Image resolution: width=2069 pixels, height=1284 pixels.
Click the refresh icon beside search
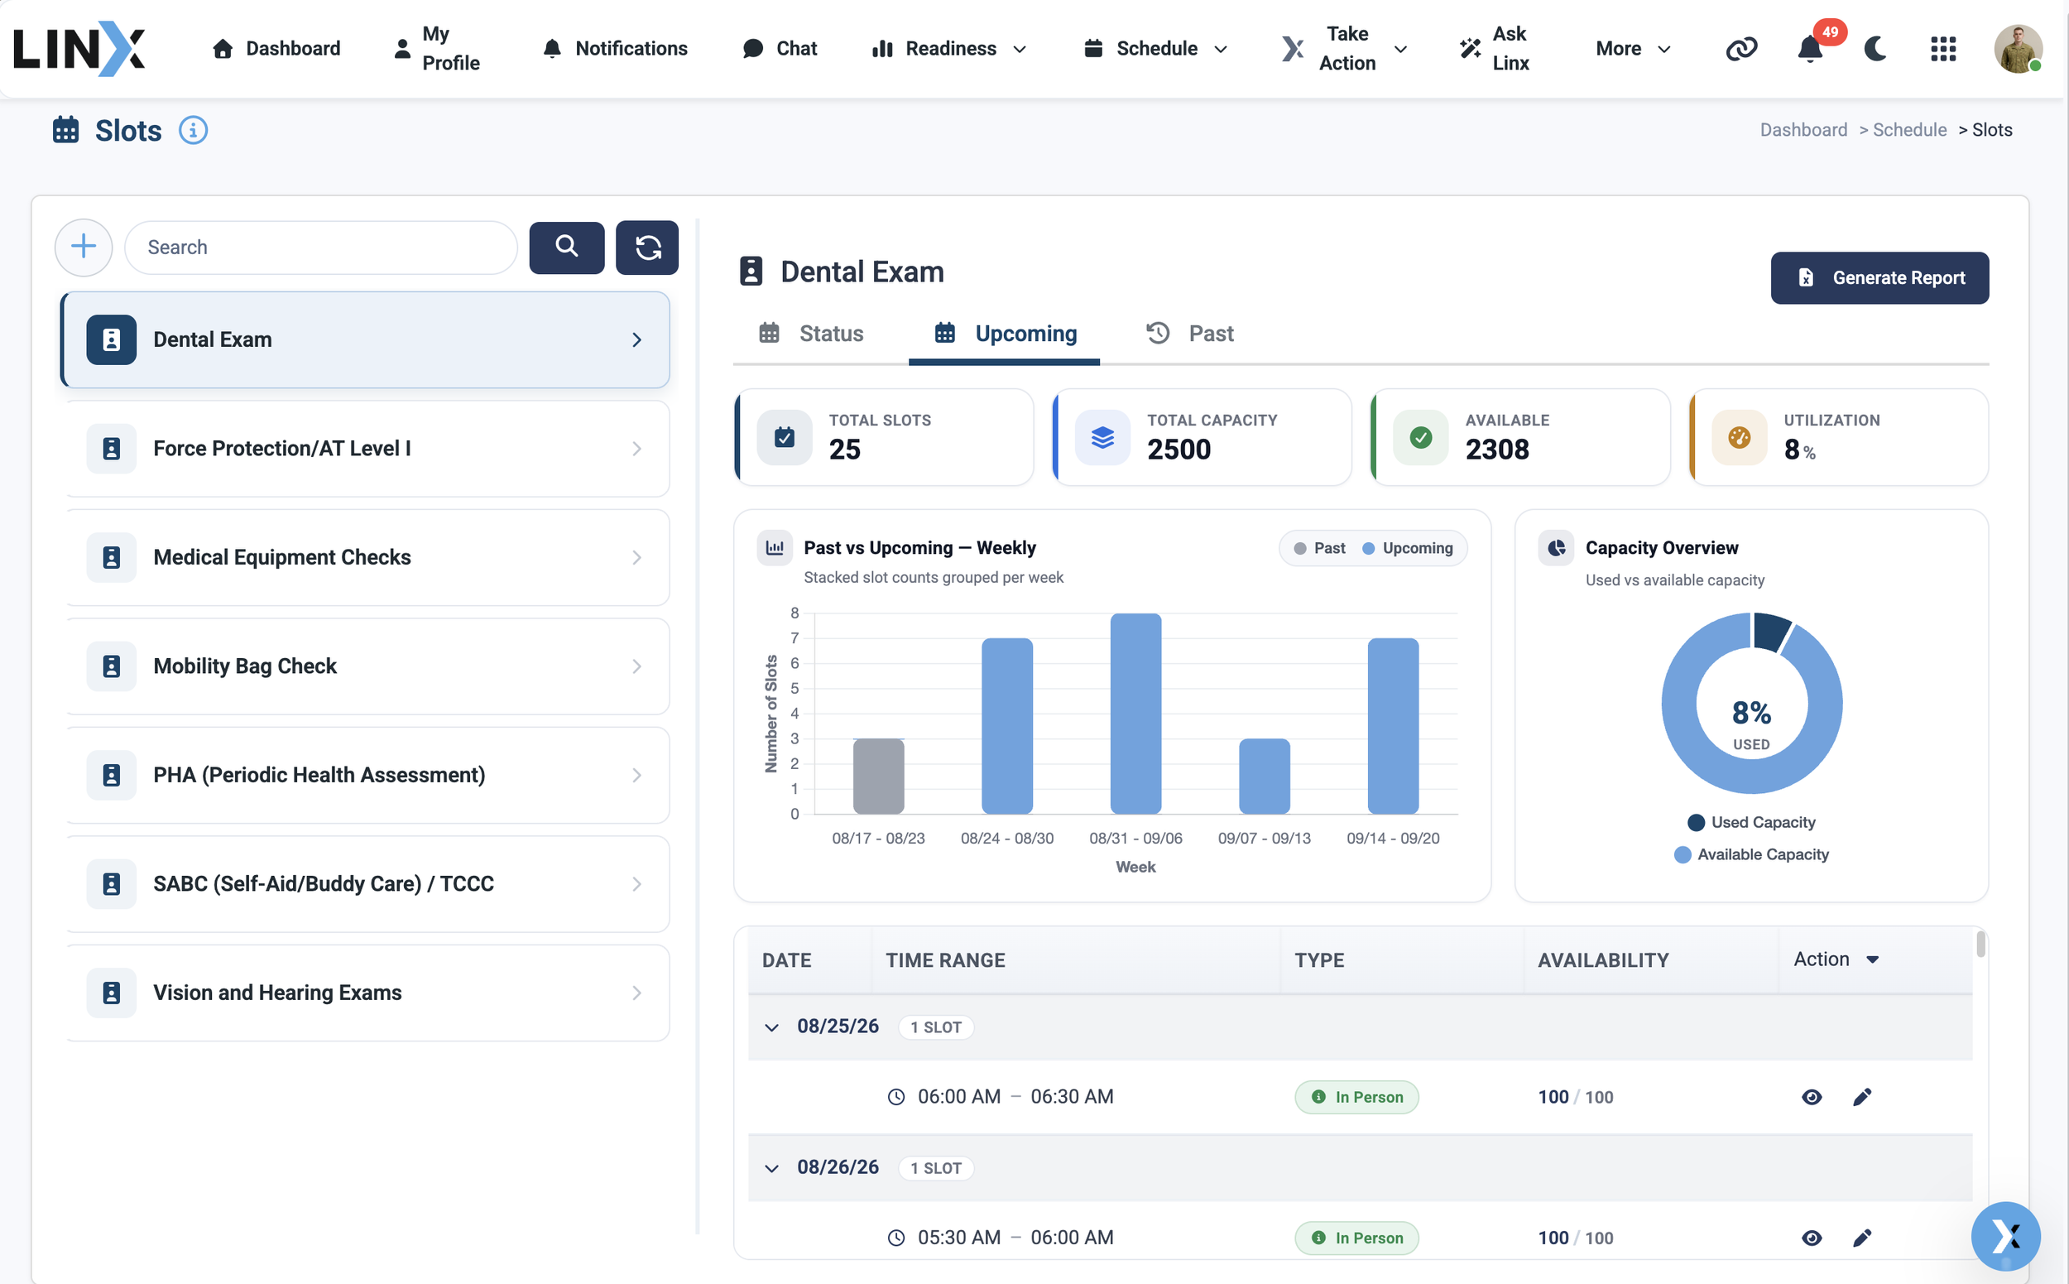coord(647,248)
